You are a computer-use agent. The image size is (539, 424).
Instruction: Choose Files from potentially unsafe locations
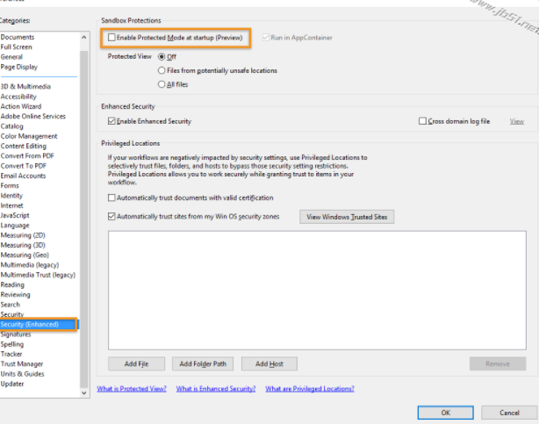point(161,70)
